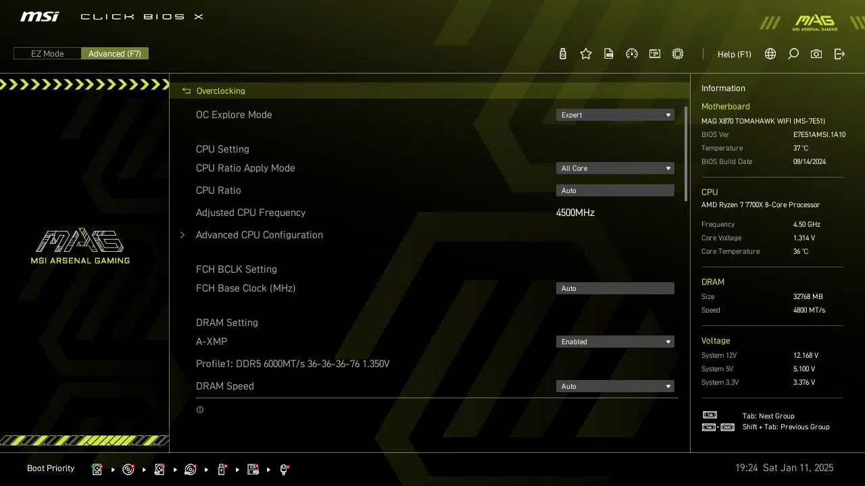Open the hardware monitor gauge icon
The width and height of the screenshot is (865, 486).
[632, 54]
